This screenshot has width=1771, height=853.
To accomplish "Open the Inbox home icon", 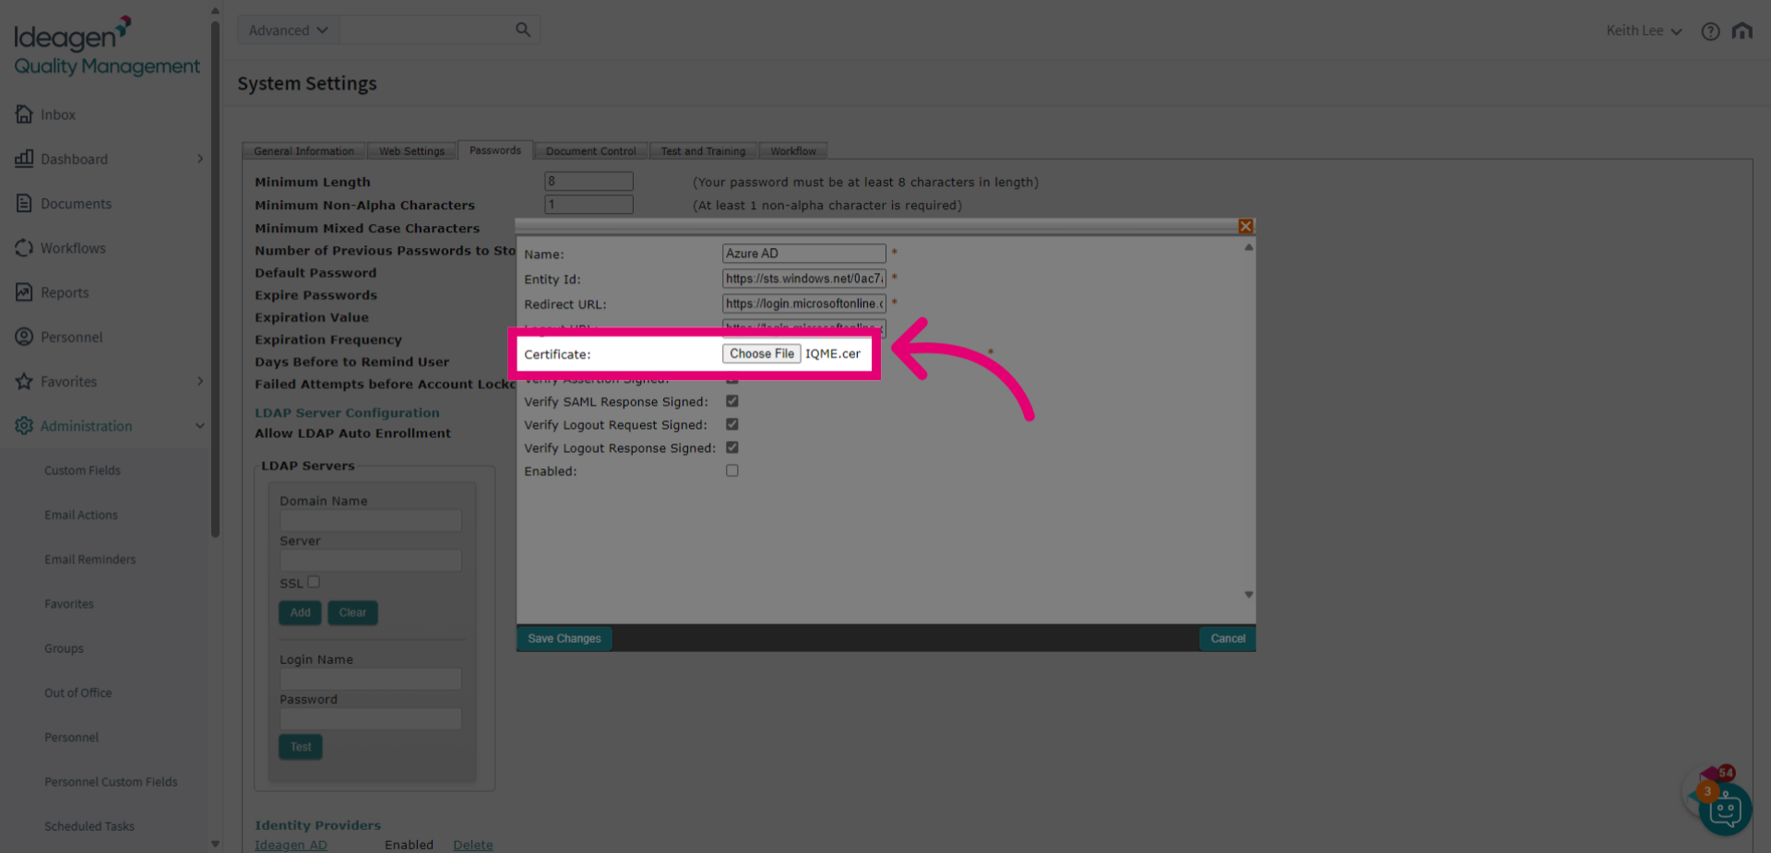I will (24, 113).
